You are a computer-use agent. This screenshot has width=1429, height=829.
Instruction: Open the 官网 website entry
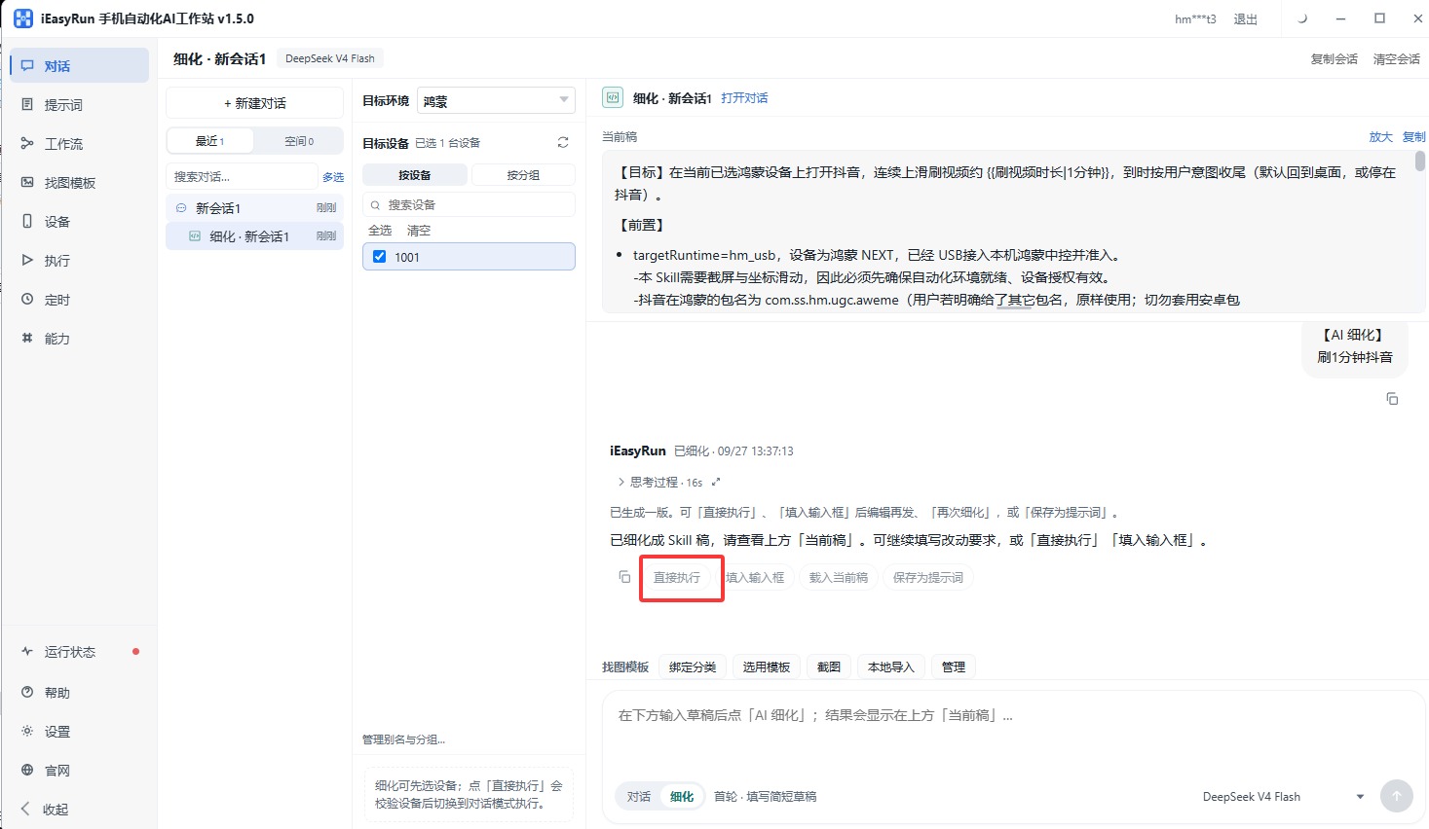click(x=80, y=771)
